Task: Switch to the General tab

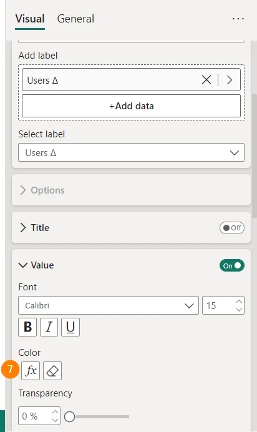Action: click(x=75, y=19)
